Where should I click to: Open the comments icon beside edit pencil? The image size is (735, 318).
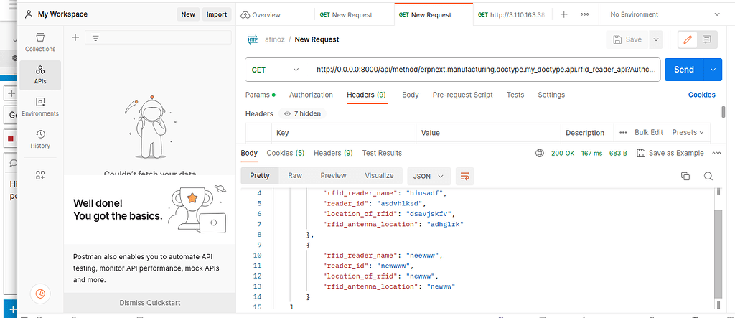tap(706, 39)
